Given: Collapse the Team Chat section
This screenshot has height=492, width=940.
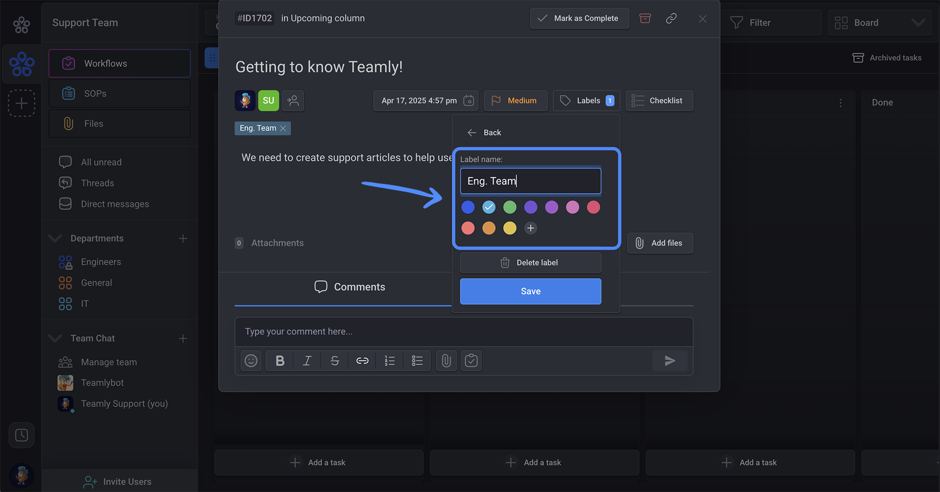Looking at the screenshot, I should (55, 338).
